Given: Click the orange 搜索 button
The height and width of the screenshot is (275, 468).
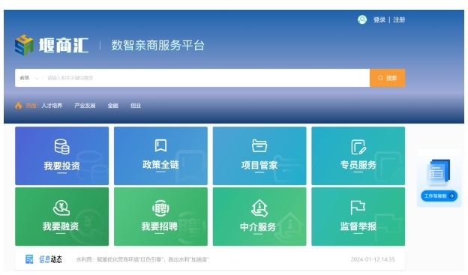Looking at the screenshot, I should click(388, 78).
